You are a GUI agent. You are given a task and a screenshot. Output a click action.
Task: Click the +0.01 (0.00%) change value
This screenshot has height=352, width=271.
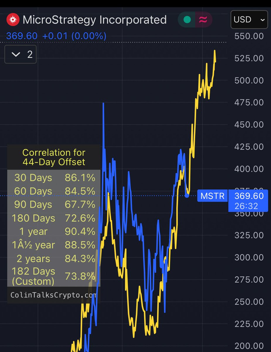[x=74, y=36]
